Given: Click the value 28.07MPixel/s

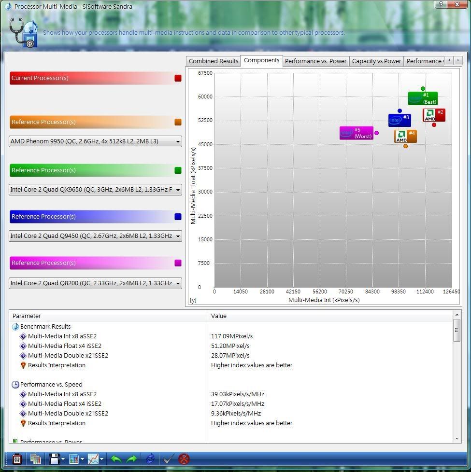Looking at the screenshot, I should tap(230, 356).
